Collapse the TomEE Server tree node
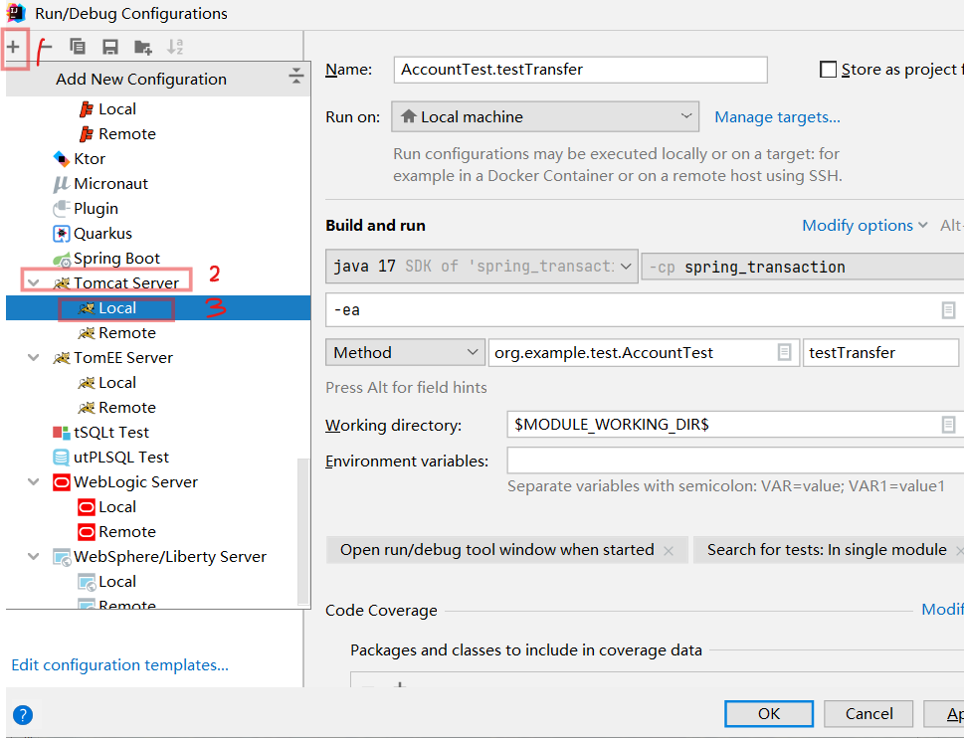Screen dimensions: 964x738 [x=33, y=358]
